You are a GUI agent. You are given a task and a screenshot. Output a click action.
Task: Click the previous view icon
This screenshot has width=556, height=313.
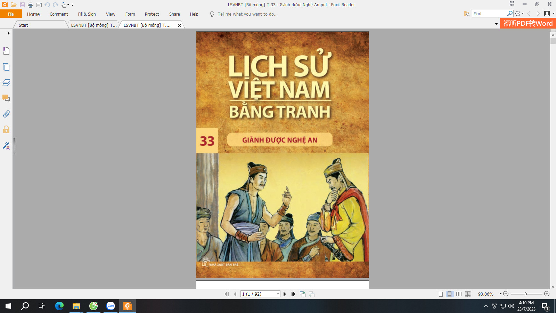303,294
